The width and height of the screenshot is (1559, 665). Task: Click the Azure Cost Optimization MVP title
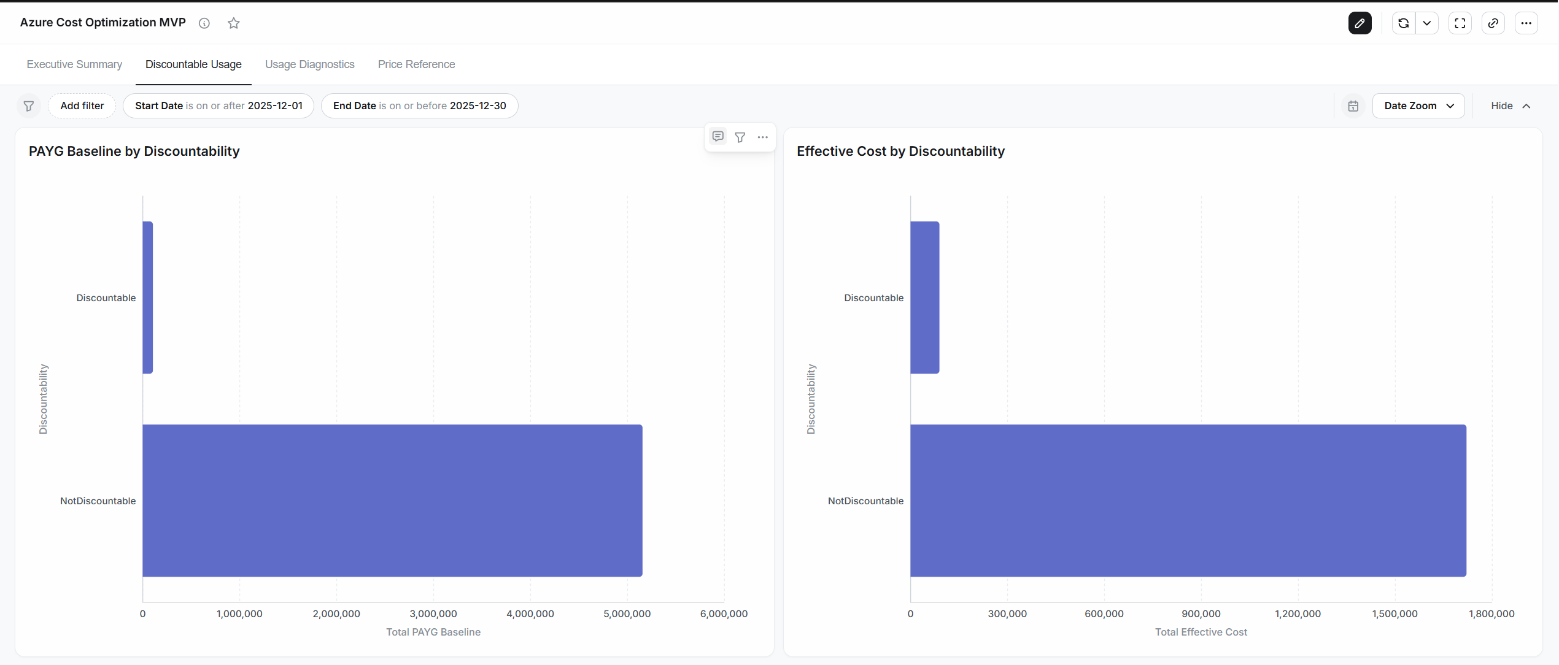(x=103, y=23)
